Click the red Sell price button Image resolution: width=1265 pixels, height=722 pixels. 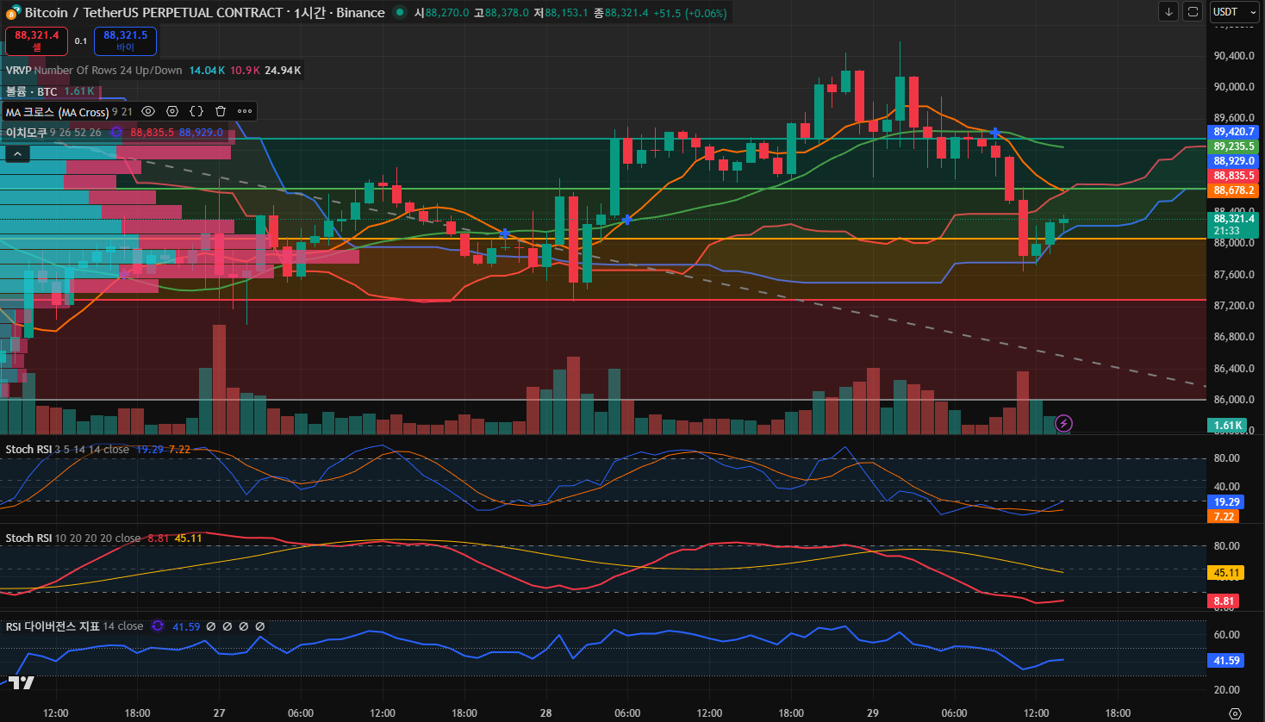37,40
